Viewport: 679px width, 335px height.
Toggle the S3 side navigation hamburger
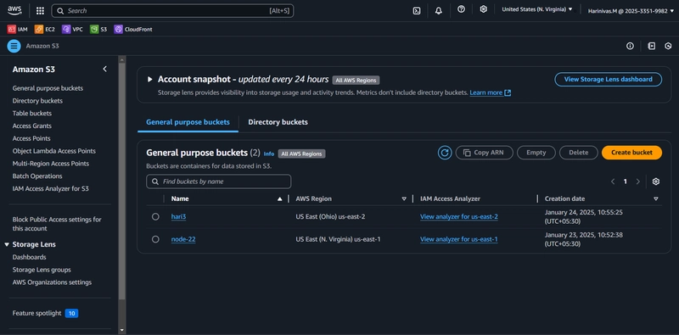point(14,46)
